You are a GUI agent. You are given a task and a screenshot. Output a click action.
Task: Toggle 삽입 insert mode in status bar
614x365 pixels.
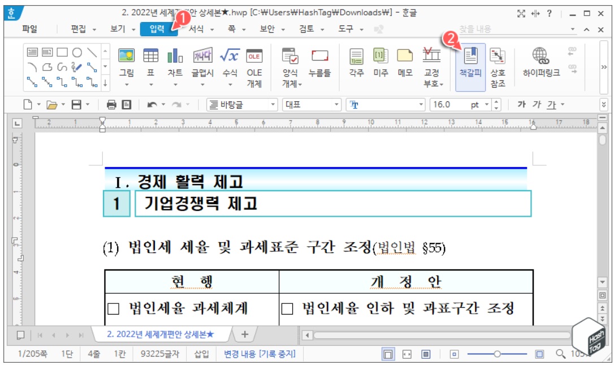click(201, 354)
